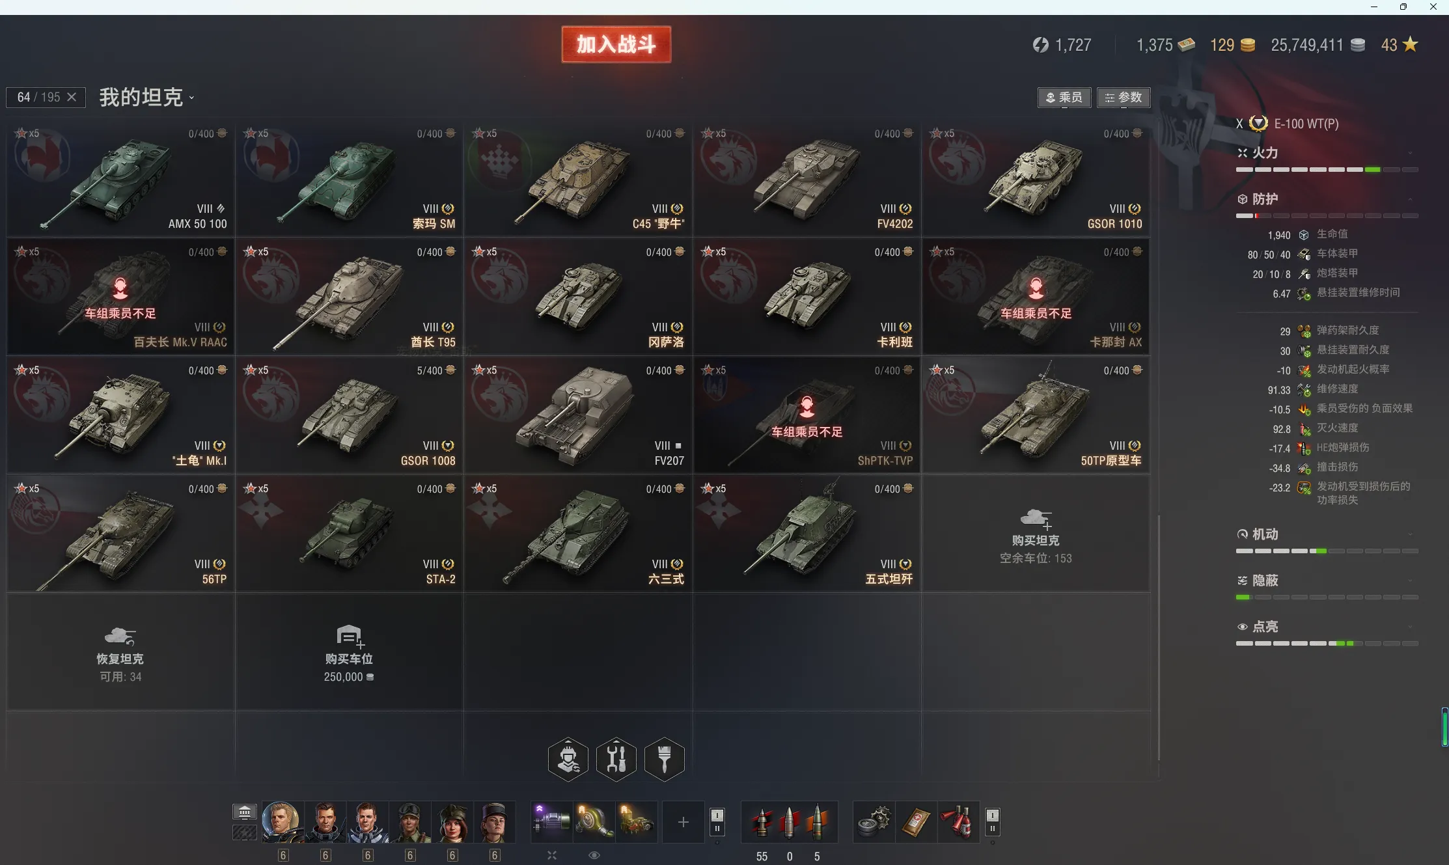Viewport: 1449px width, 865px height.
Task: Expand the 我的坦克 dropdown
Action: pos(146,98)
